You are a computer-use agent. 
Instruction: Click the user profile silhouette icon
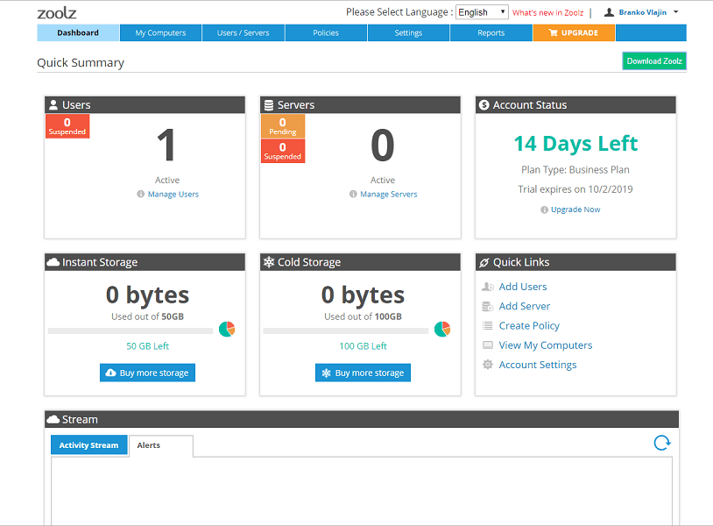[609, 12]
